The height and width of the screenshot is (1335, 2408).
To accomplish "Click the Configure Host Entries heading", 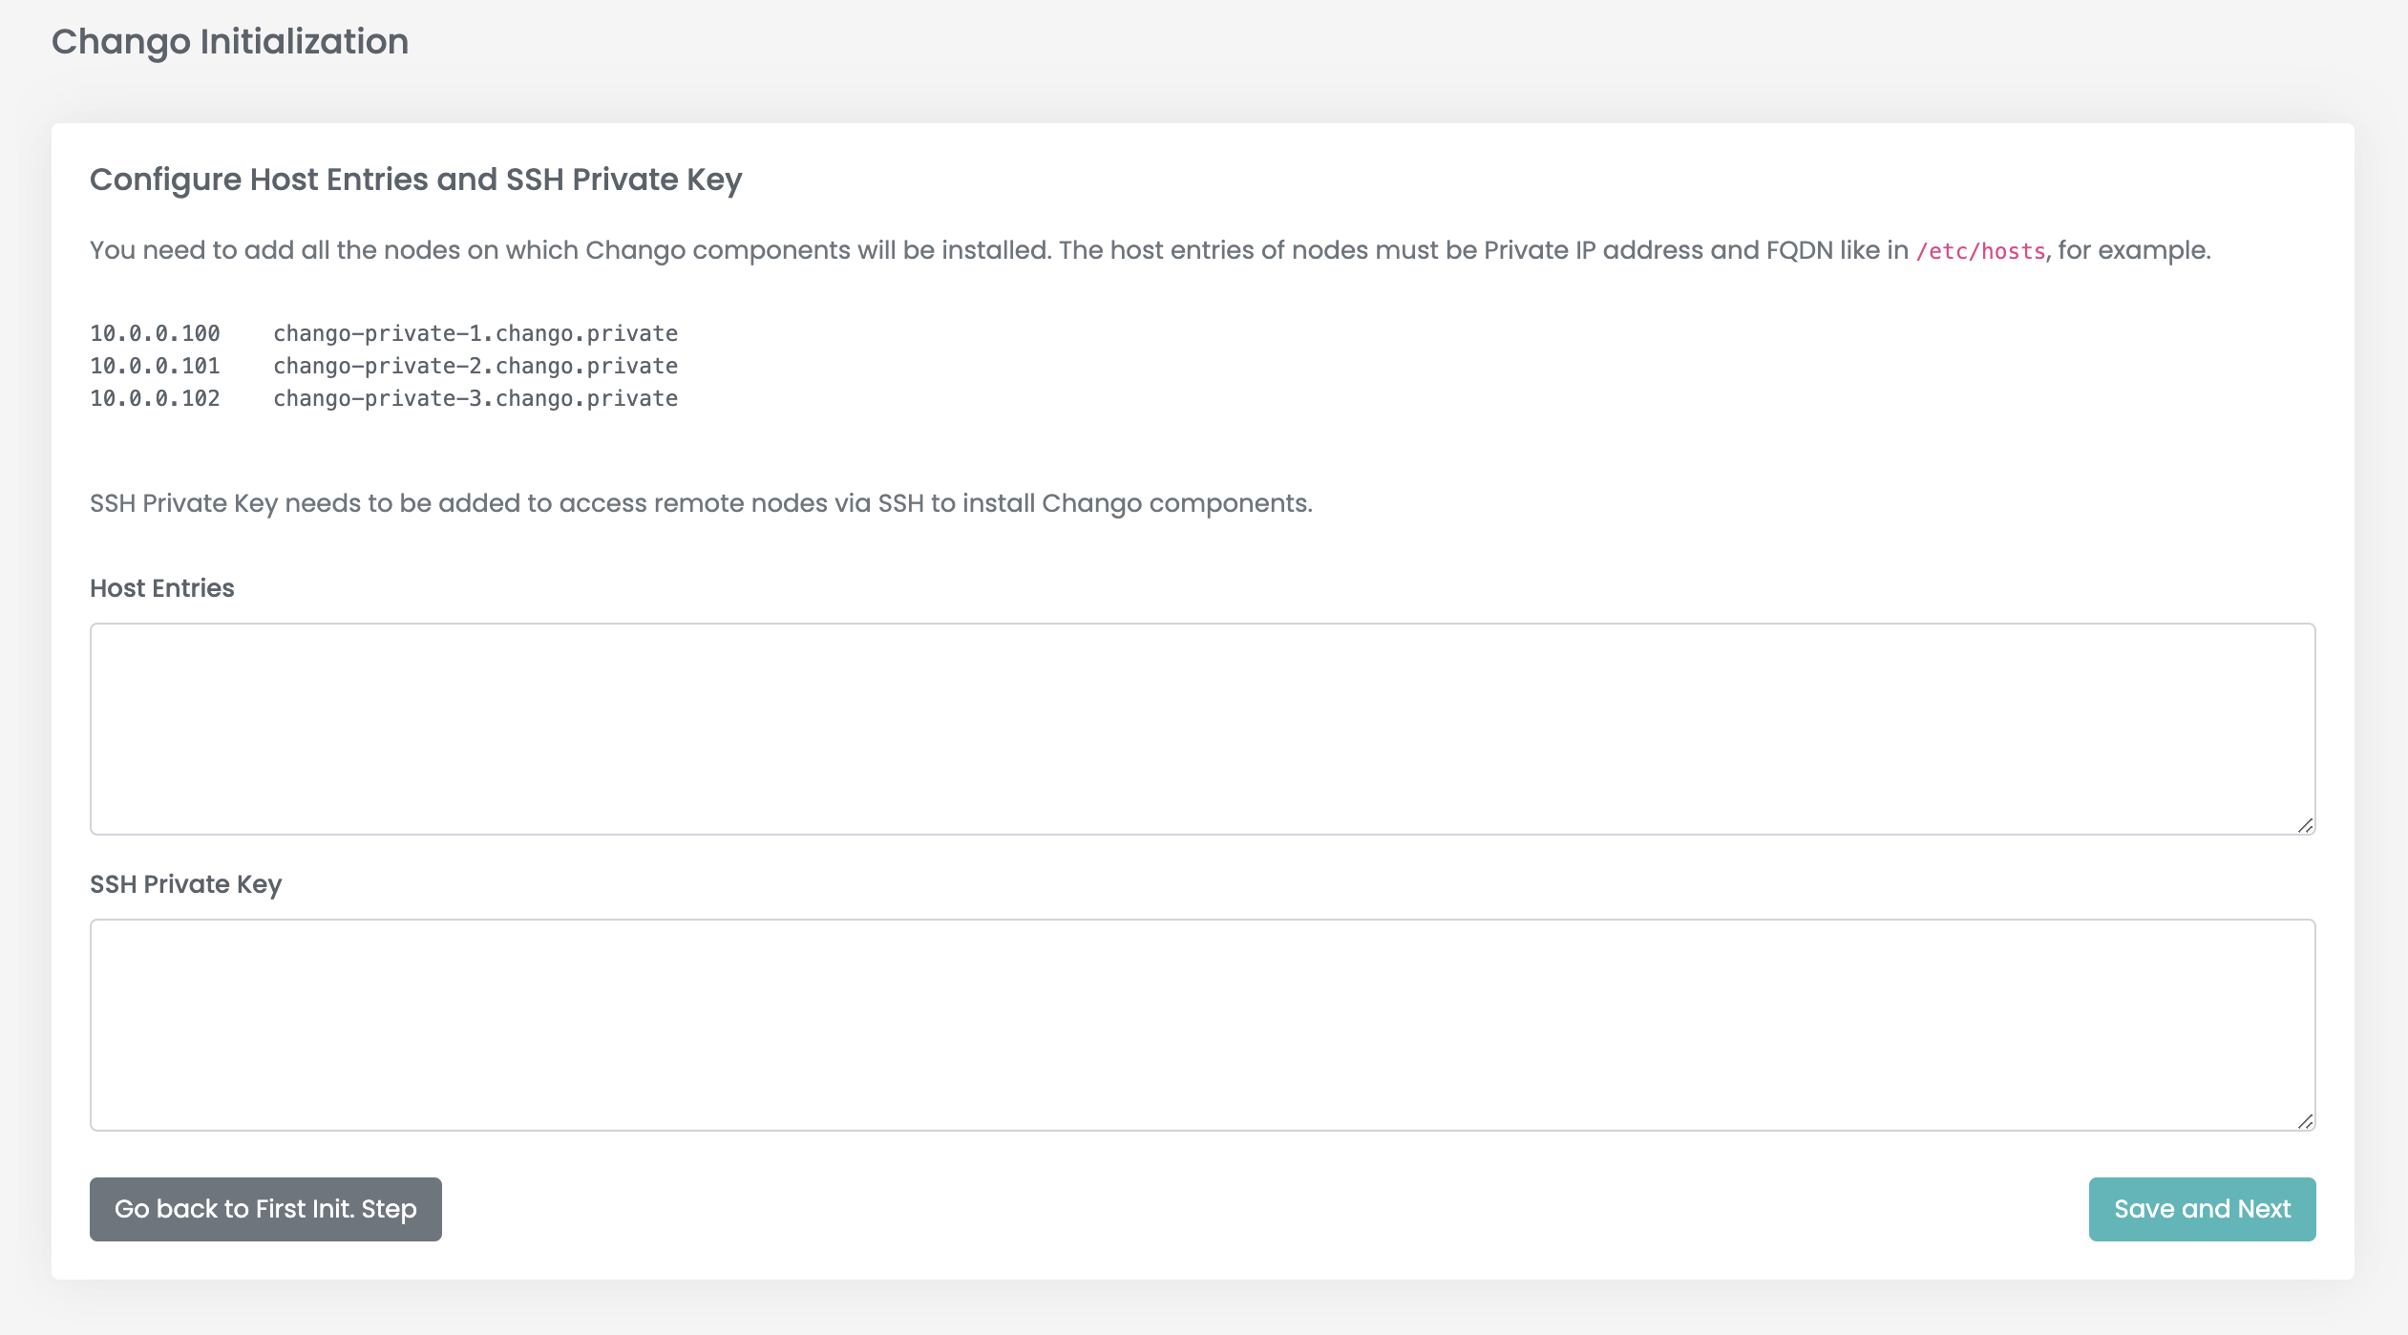I will click(416, 180).
